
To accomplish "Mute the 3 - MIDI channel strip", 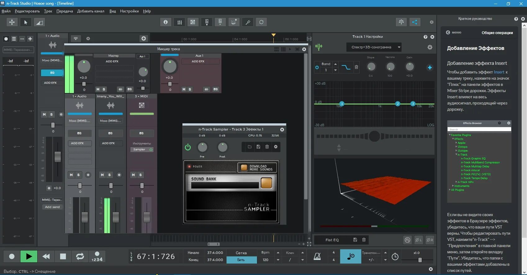I will (x=133, y=175).
